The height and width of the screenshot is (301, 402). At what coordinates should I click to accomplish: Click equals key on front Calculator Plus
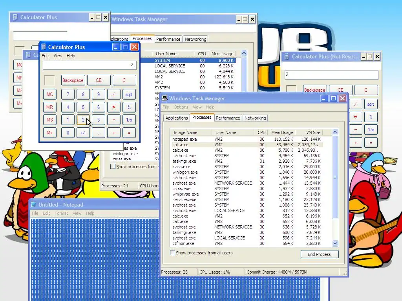129,132
